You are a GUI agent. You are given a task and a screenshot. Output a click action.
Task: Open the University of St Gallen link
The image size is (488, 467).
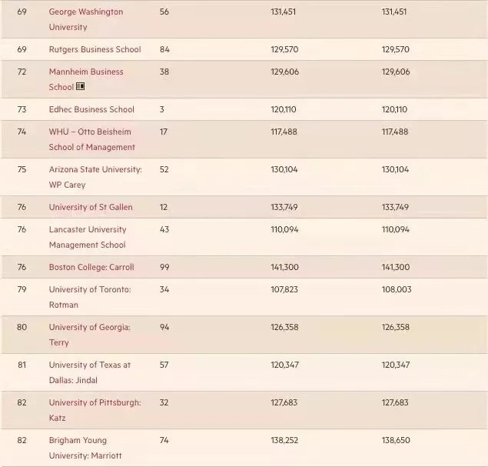point(90,207)
